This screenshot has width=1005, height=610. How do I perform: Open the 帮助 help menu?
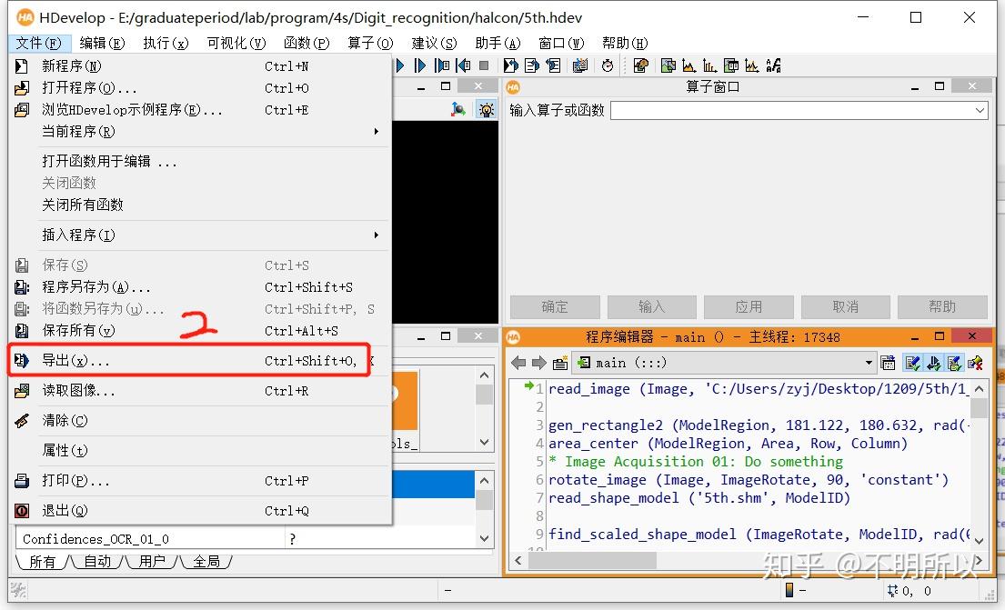point(625,43)
